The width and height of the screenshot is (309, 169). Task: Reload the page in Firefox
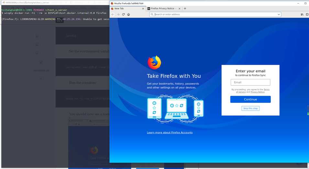pos(123,14)
